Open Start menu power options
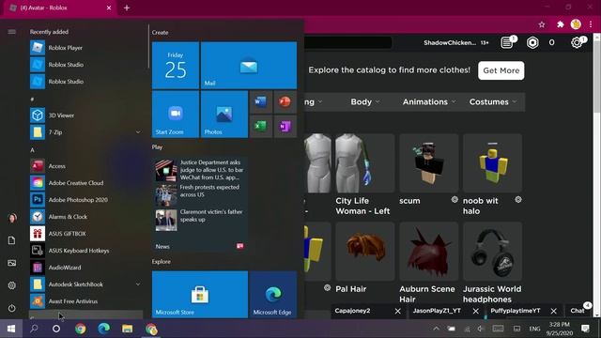This screenshot has width=601, height=338. pyautogui.click(x=12, y=308)
